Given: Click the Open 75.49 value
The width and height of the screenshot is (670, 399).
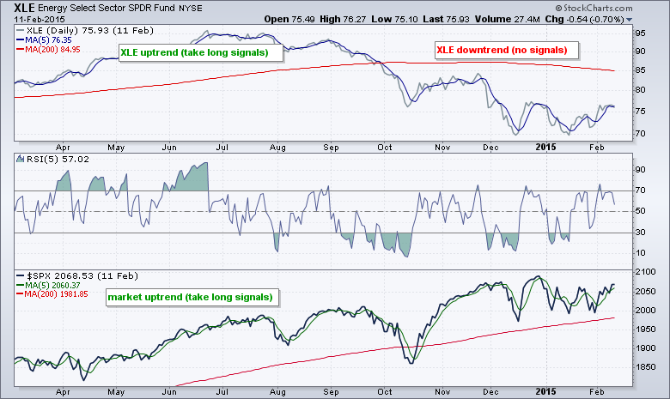Looking at the screenshot, I should [x=289, y=19].
